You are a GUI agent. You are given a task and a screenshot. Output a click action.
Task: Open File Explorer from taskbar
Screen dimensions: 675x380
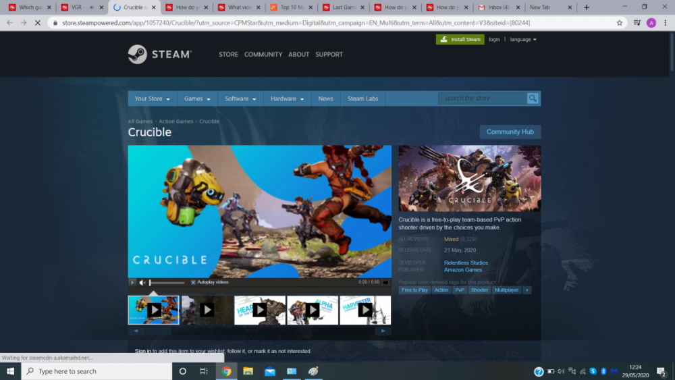coord(248,371)
